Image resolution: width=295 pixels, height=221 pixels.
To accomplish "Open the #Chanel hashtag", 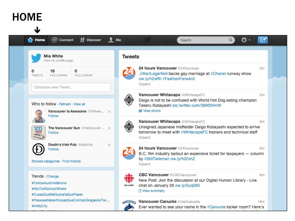I will tap(218, 74).
